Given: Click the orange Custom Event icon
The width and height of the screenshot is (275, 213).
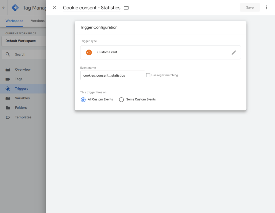Looking at the screenshot, I should click(x=89, y=52).
